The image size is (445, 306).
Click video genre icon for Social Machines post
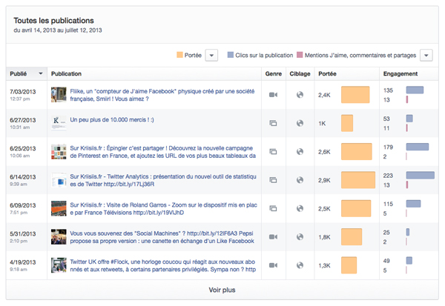point(273,237)
